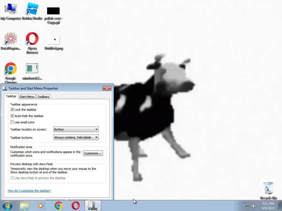Viewport: 282px width, 211px height.
Task: Click the taskbar clock showing 7:11 AM
Action: pyautogui.click(x=268, y=206)
